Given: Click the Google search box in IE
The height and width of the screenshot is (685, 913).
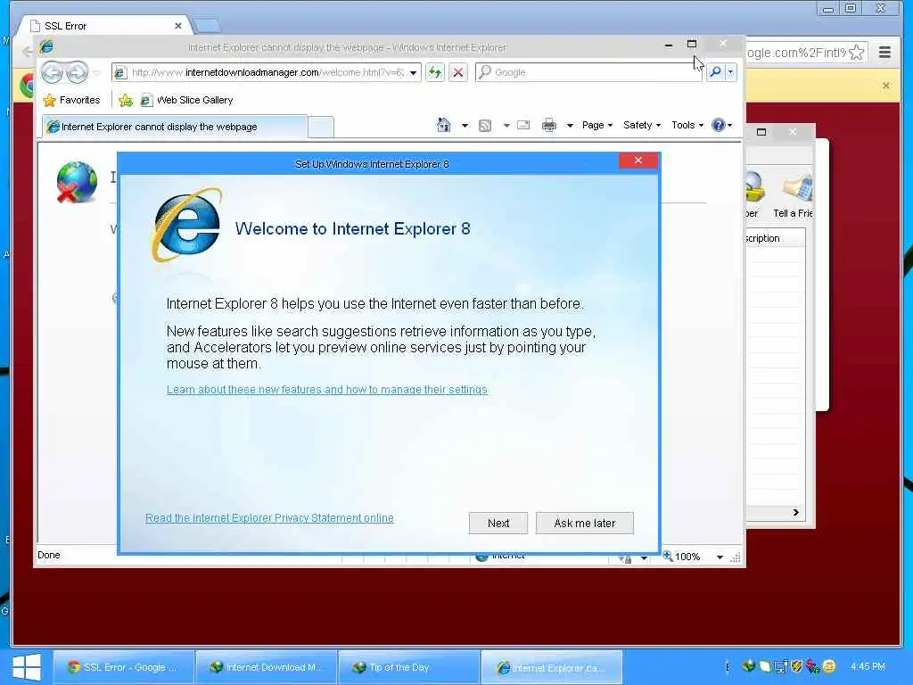Looking at the screenshot, I should tap(588, 72).
